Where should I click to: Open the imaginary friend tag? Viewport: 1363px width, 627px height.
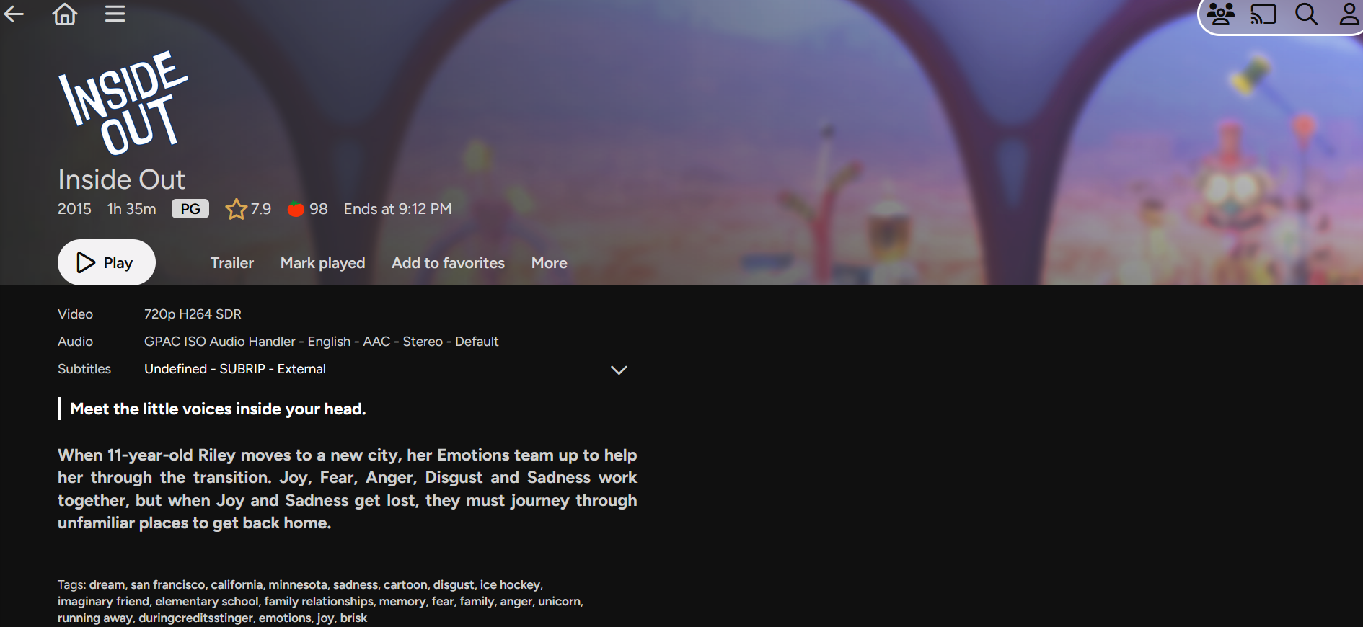tap(103, 601)
